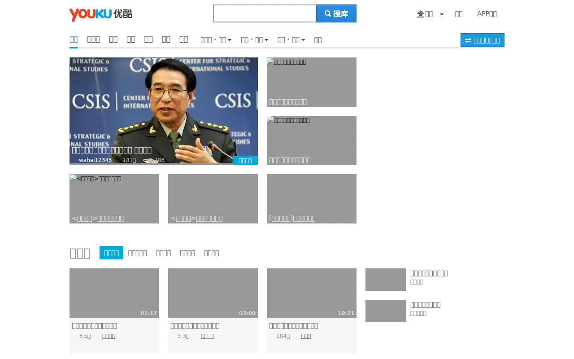Select the highlighted blue section tab
The image size is (574, 359).
coord(111,253)
